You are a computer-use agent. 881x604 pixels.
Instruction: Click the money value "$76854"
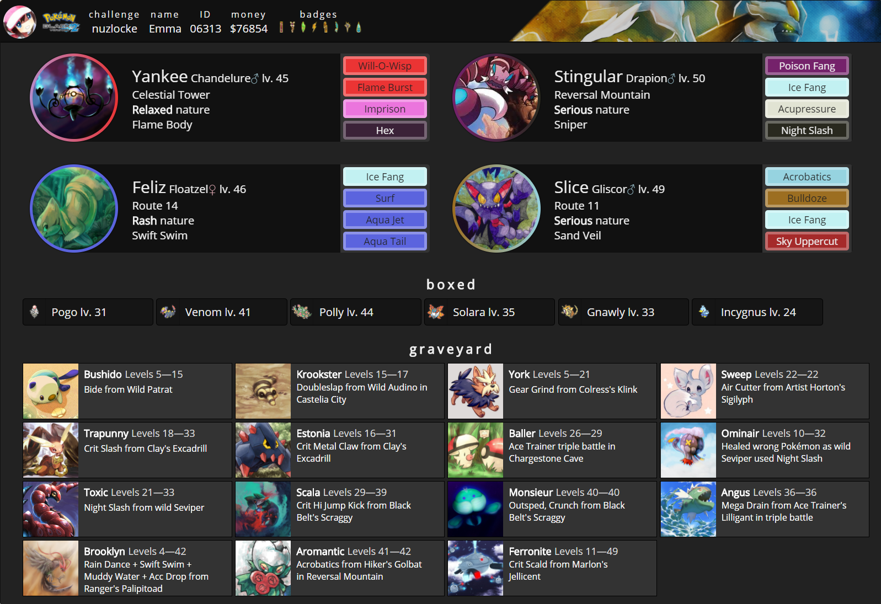pos(249,29)
